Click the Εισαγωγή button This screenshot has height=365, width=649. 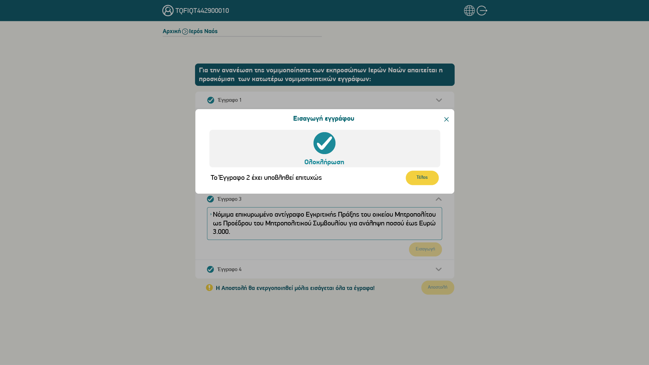point(425,249)
